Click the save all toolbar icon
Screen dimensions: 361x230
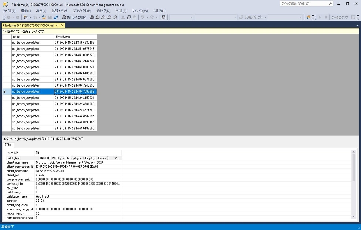click(x=56, y=17)
